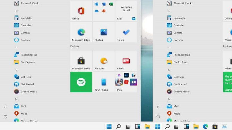232x130 pixels.
Task: Click the performance graph icon on taskbar
Action: [224, 127]
